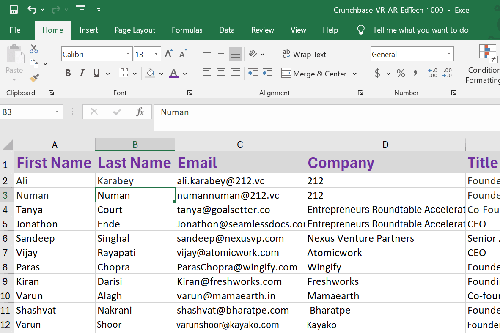The width and height of the screenshot is (500, 333).
Task: Click the Merge & Center button
Action: pos(314,74)
